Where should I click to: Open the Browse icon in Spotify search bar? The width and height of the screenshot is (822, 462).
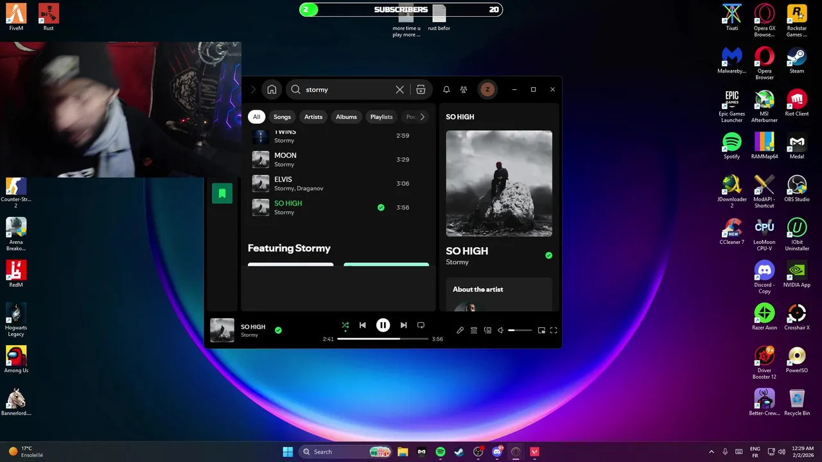point(421,90)
